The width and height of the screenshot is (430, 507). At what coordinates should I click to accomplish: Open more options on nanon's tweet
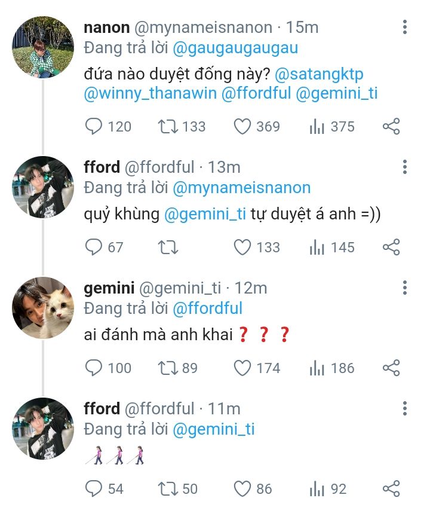click(x=405, y=28)
